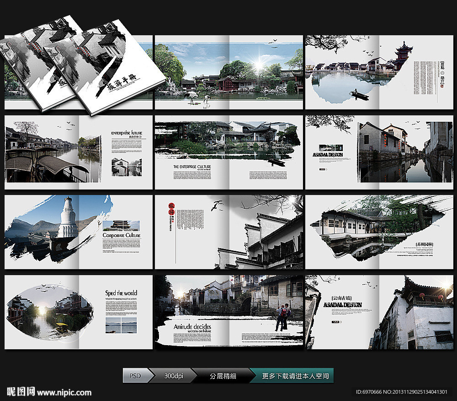Open the spread with red 旅游 seal
This screenshot has width=457, height=401.
click(x=229, y=232)
